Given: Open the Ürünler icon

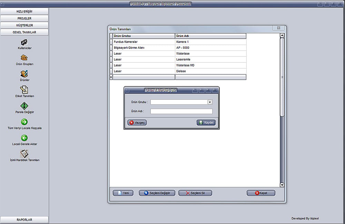Looking at the screenshot, I should click(x=24, y=74).
